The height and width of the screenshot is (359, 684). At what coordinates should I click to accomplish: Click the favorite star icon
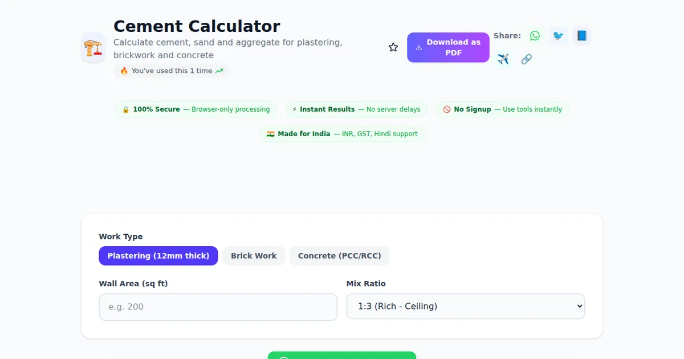coord(393,47)
